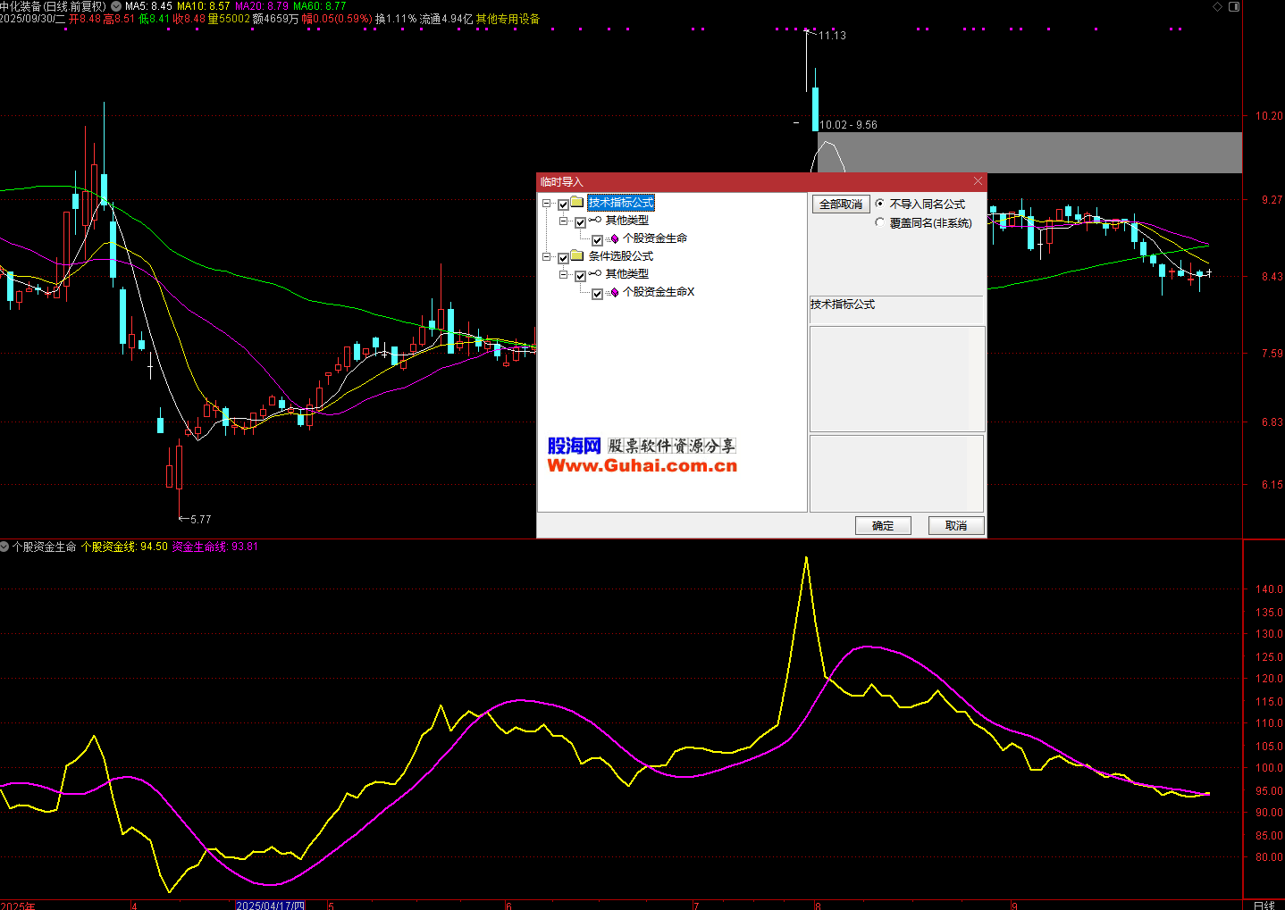Click the Www.Guhai.com.cn watermark link

coord(642,465)
